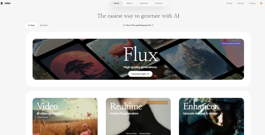Open the Enhance tab
This screenshot has height=135, width=265.
point(159,3)
